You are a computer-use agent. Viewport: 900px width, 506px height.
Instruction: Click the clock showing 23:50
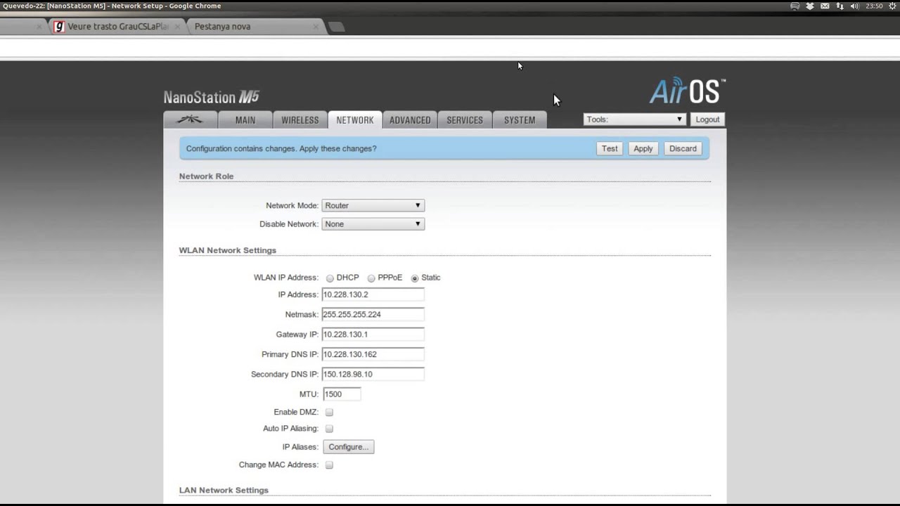(x=874, y=6)
